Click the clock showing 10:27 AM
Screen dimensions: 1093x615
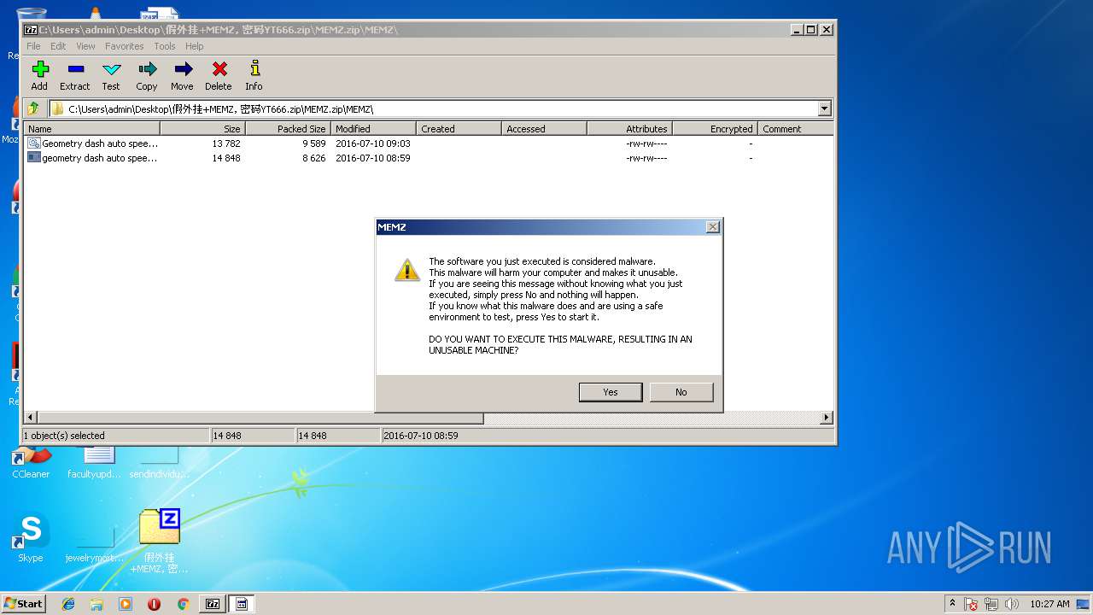coord(1049,604)
